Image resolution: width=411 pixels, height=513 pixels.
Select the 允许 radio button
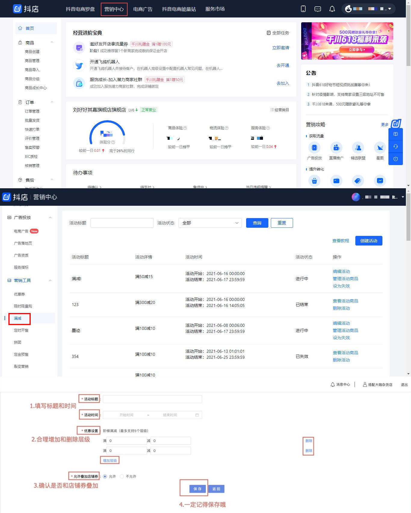coord(105,476)
